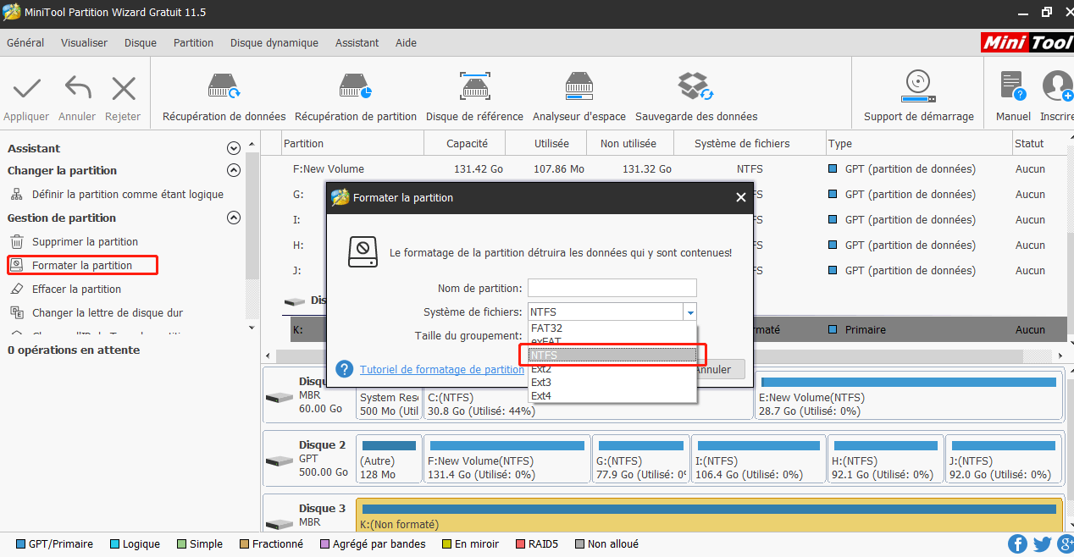Click the Annuler undo arrow icon
This screenshot has height=557, width=1074.
(78, 88)
